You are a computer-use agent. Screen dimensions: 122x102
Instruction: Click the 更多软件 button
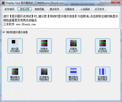54,9
